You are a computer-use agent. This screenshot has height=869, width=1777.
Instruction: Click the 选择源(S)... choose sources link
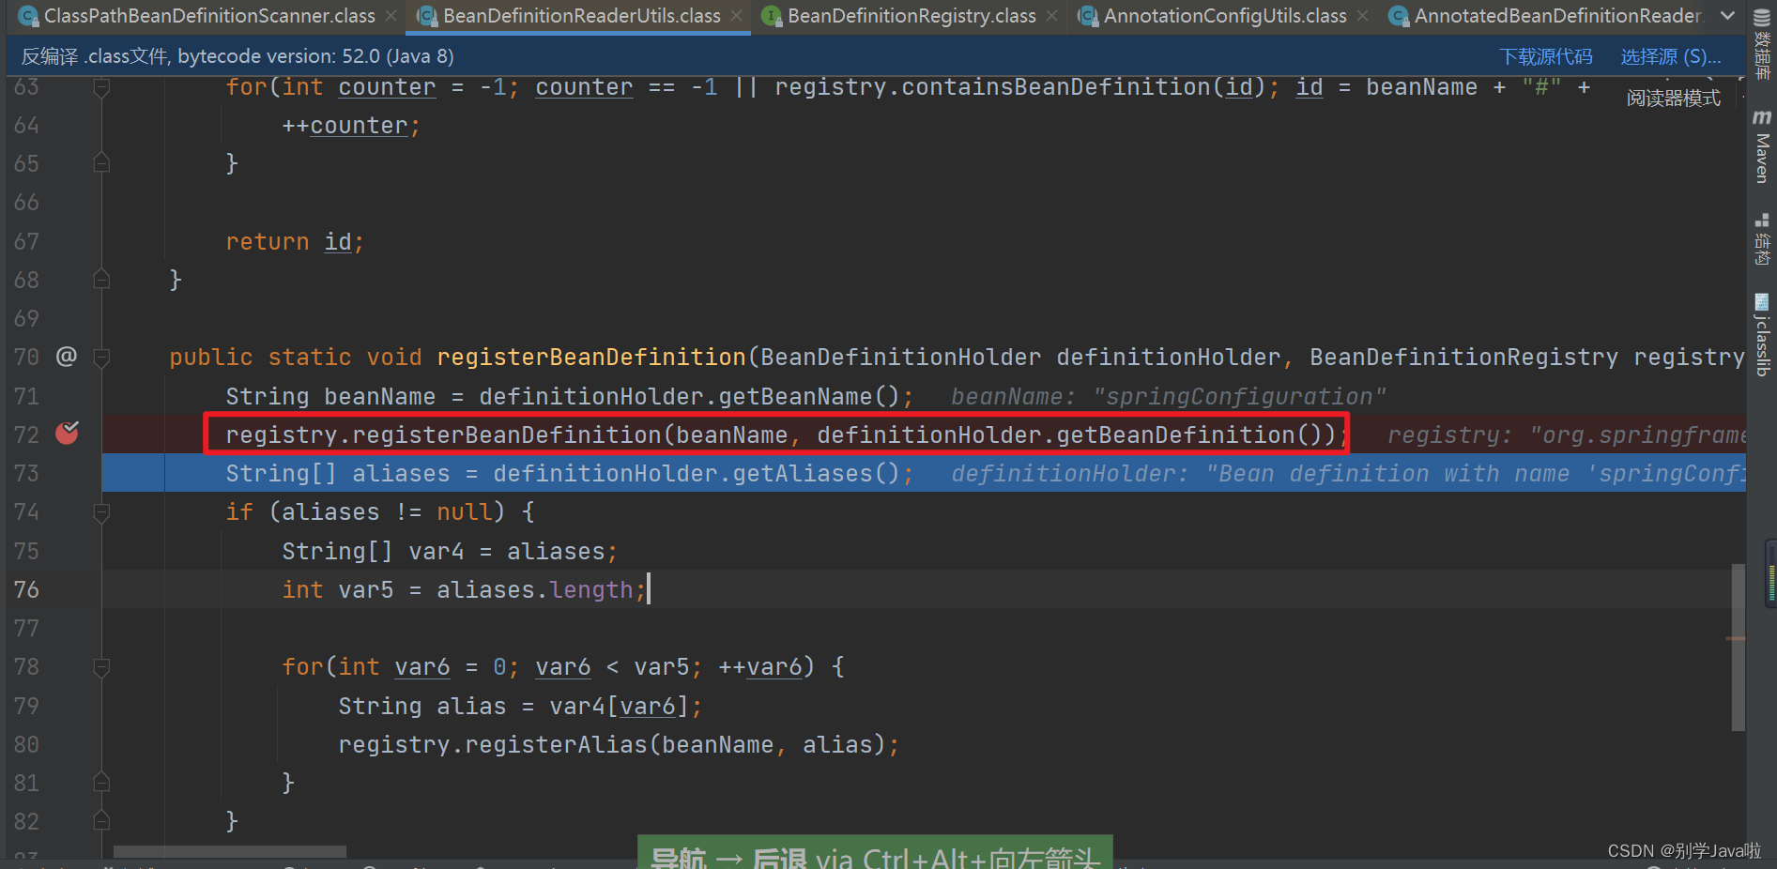click(1670, 56)
